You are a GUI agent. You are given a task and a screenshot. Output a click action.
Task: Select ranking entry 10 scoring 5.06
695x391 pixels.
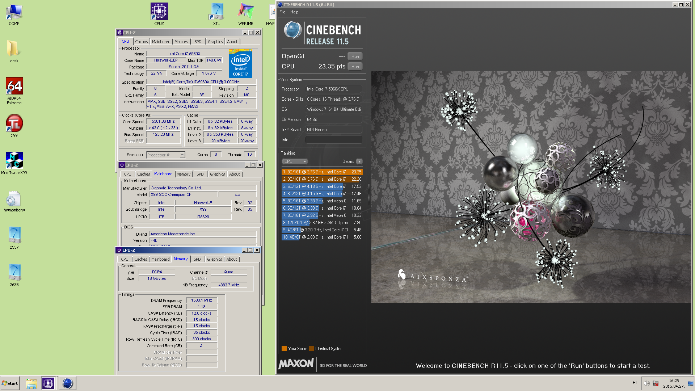point(322,237)
